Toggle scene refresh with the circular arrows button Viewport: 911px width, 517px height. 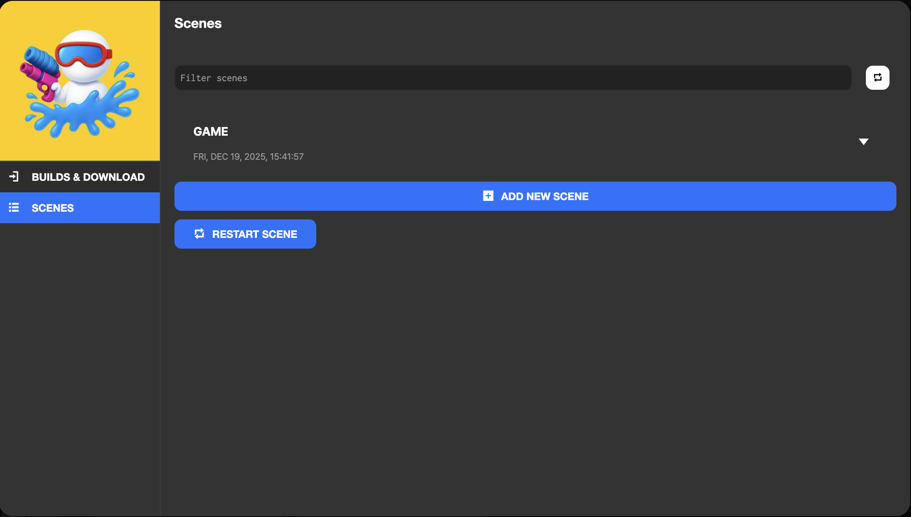[878, 78]
